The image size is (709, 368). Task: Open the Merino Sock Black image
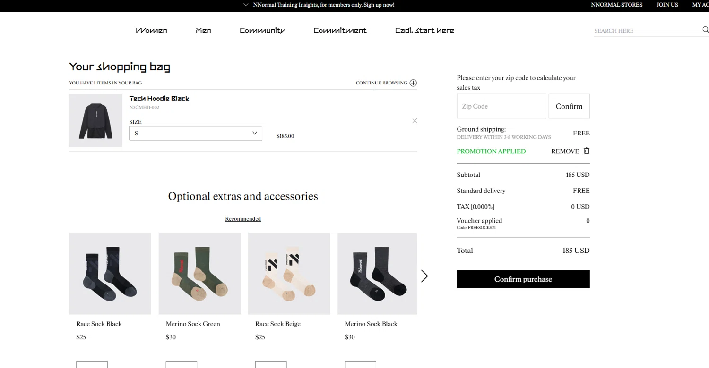(377, 274)
